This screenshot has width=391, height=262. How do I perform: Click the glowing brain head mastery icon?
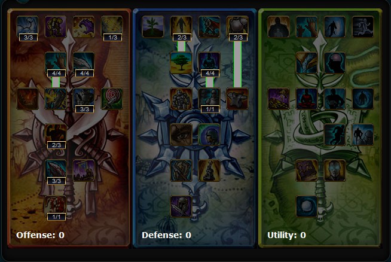tap(335, 63)
